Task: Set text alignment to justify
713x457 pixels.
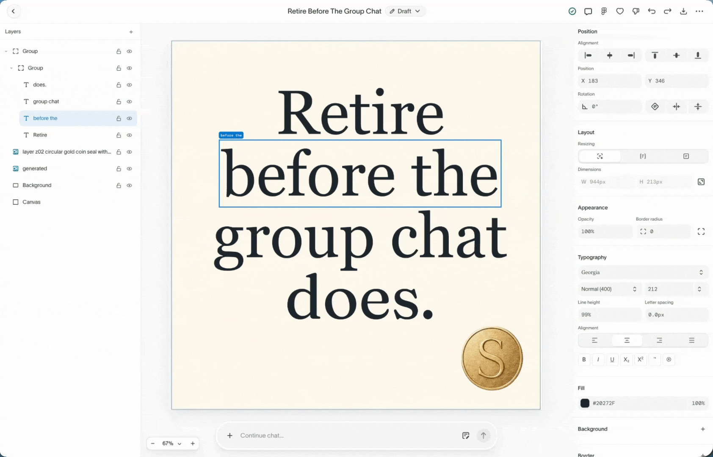Action: [691, 340]
